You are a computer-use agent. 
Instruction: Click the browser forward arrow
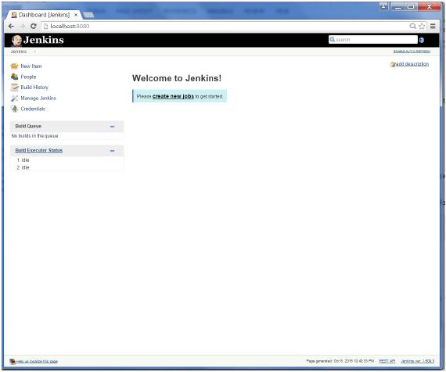[x=22, y=26]
